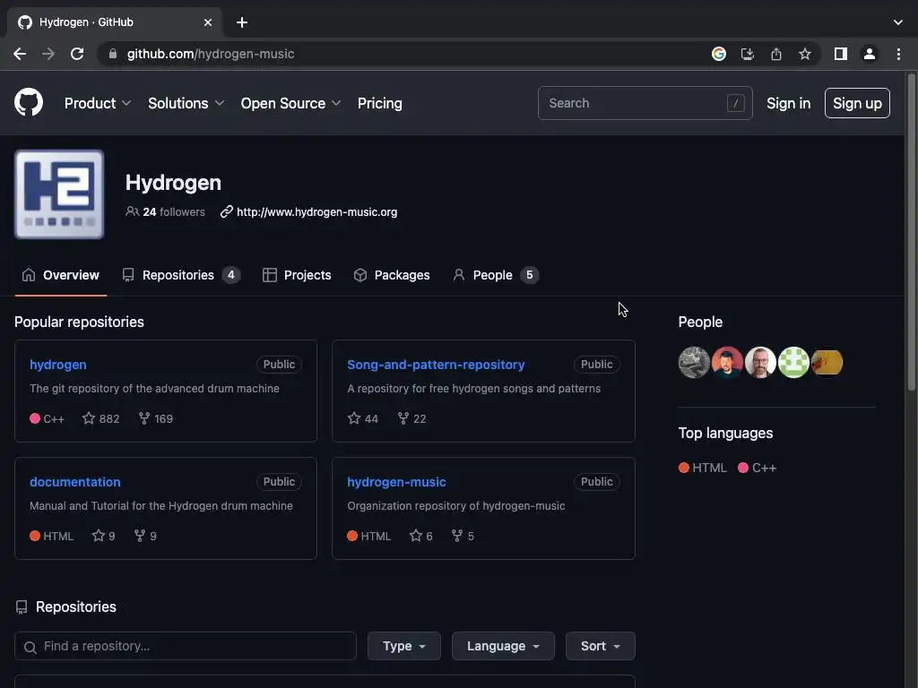Switch to the Projects tab
This screenshot has width=918, height=688.
[x=297, y=275]
